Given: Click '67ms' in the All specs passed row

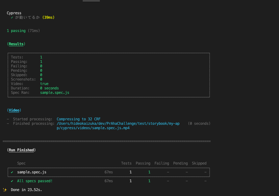Looking at the screenshot, I should pyautogui.click(x=109, y=181).
